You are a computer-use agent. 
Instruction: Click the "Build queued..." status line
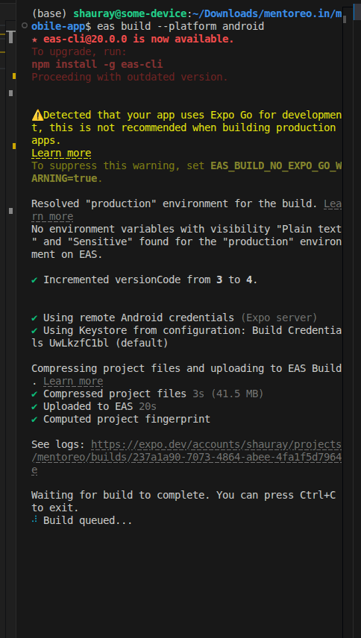click(x=82, y=520)
